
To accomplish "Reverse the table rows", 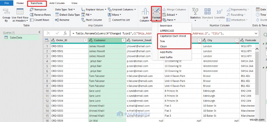I will 40,15.
